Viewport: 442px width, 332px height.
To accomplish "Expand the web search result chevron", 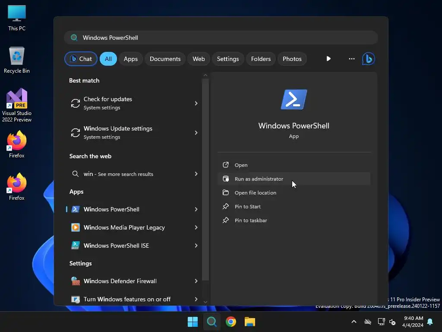I will click(196, 174).
